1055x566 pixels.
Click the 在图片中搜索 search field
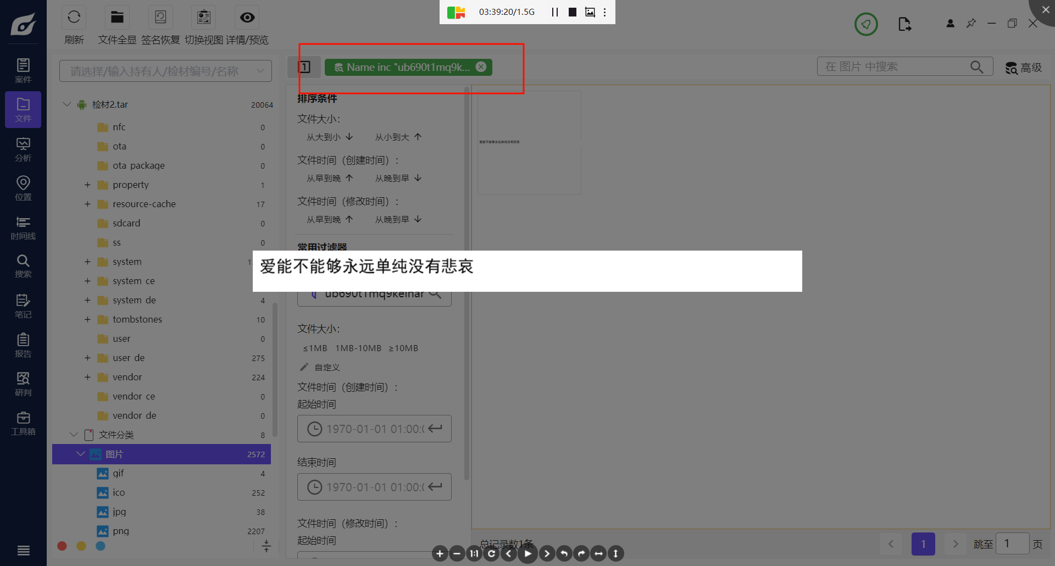point(895,66)
